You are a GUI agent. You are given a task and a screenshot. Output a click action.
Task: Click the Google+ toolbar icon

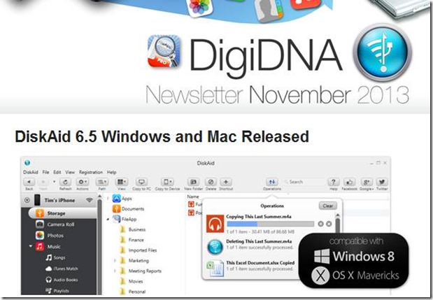(x=366, y=182)
